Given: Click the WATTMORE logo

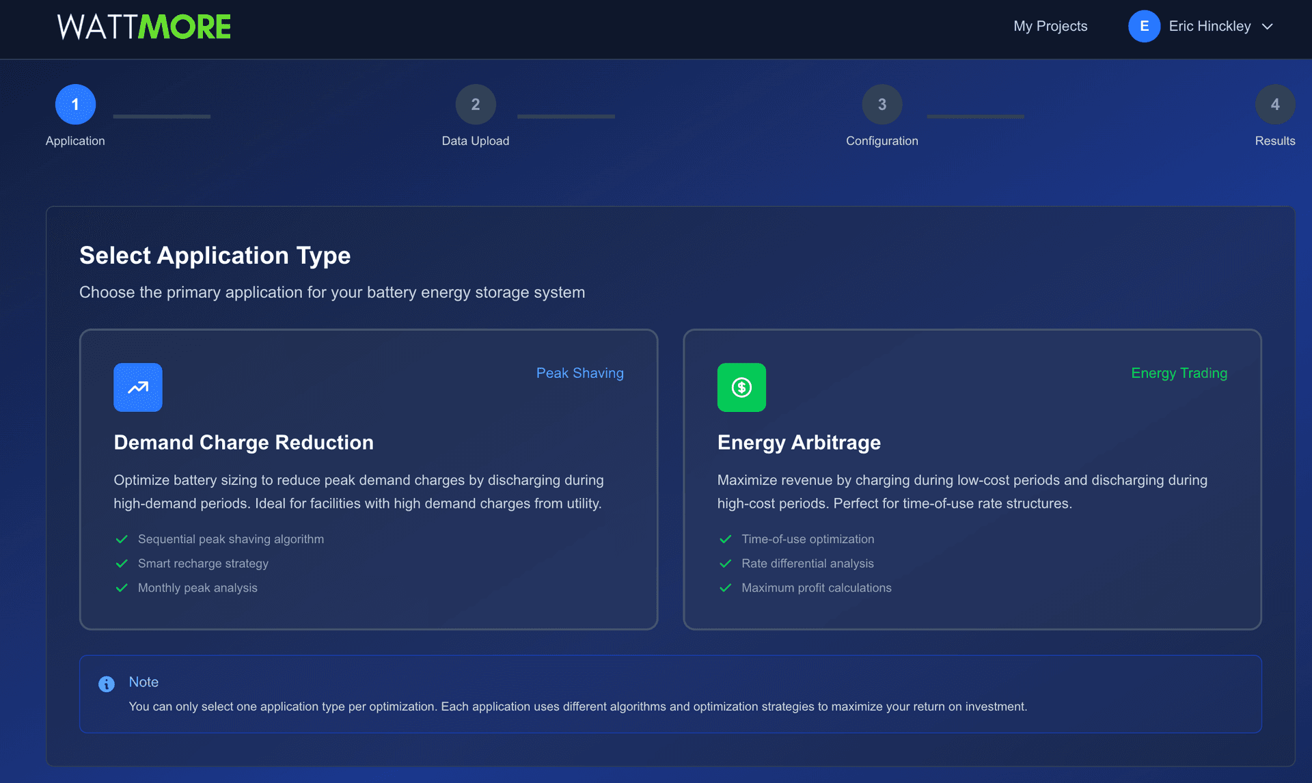Looking at the screenshot, I should pos(144,26).
